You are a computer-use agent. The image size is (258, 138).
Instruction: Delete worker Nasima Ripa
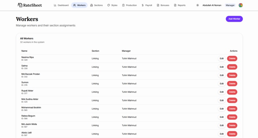pos(232,58)
